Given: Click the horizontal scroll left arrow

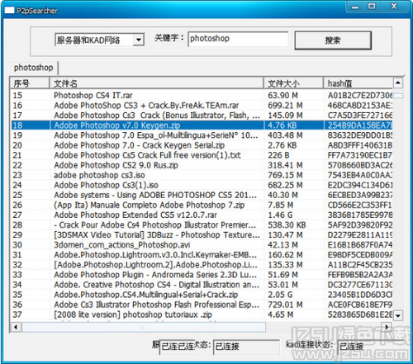Looking at the screenshot, I should tap(16, 327).
